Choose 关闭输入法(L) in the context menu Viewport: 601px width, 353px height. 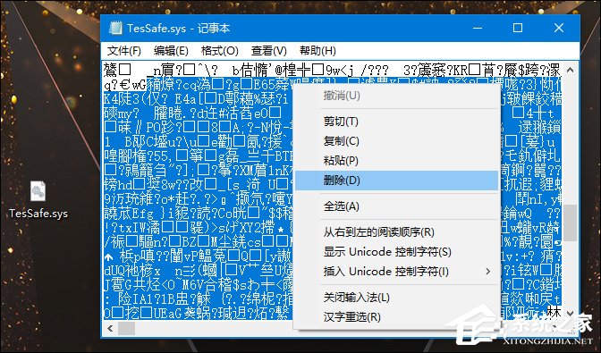pyautogui.click(x=397, y=298)
